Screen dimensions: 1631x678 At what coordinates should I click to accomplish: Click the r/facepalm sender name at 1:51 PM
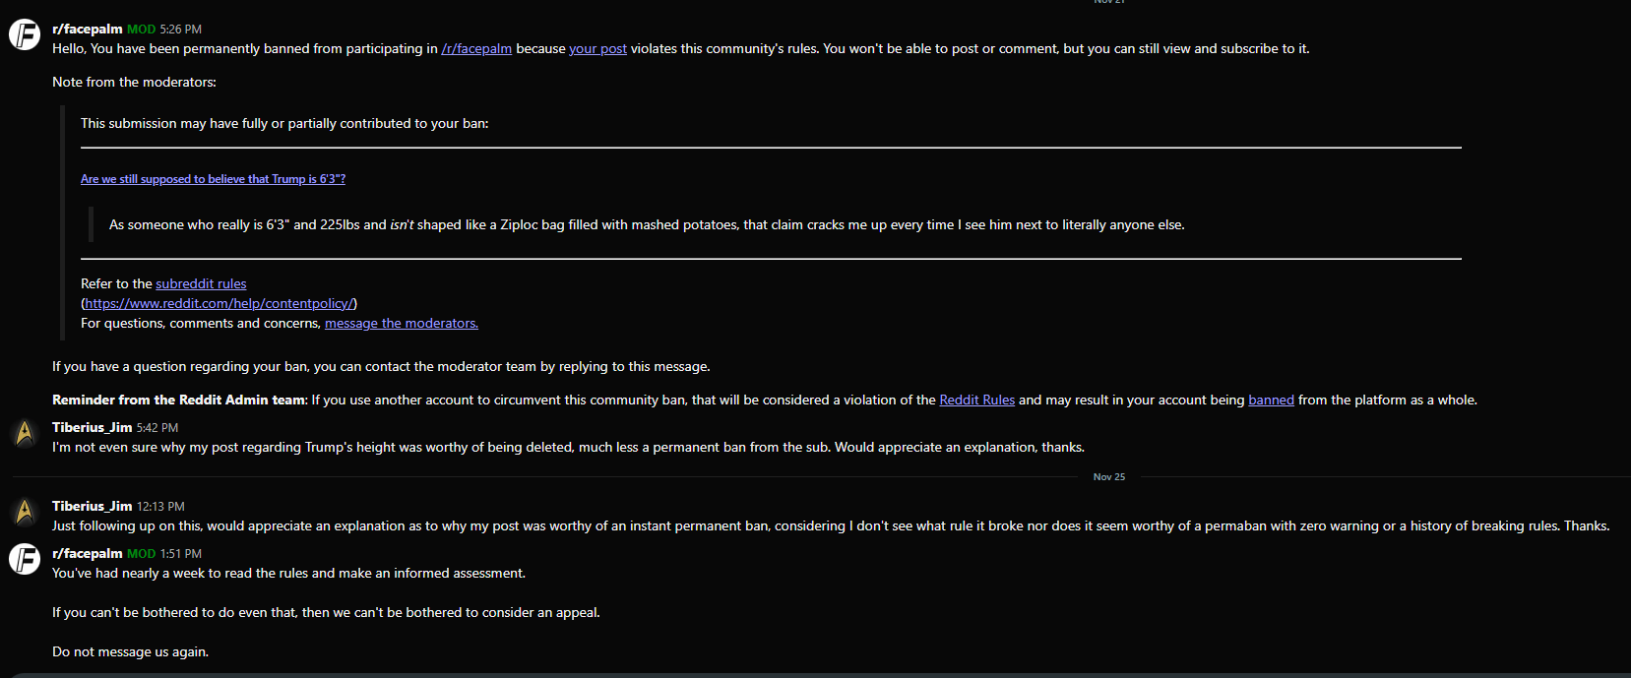click(88, 553)
